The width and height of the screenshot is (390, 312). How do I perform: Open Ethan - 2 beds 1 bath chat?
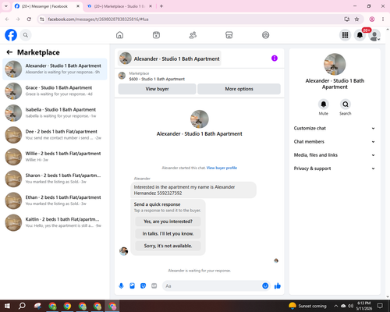click(55, 200)
